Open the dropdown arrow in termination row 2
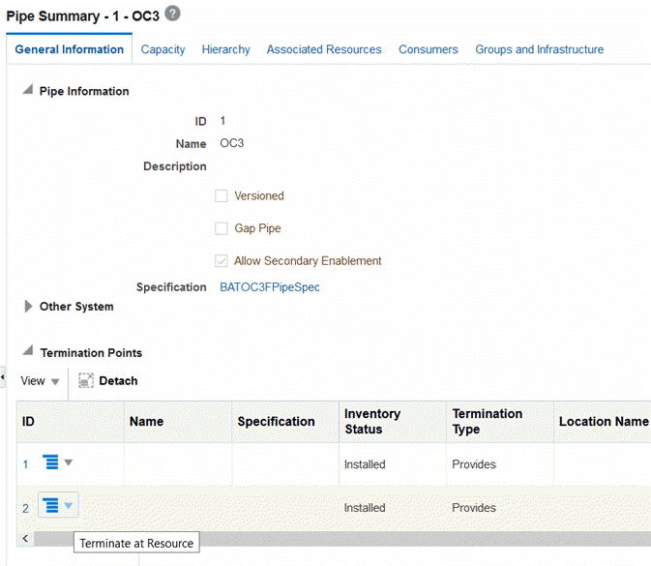 (x=69, y=505)
